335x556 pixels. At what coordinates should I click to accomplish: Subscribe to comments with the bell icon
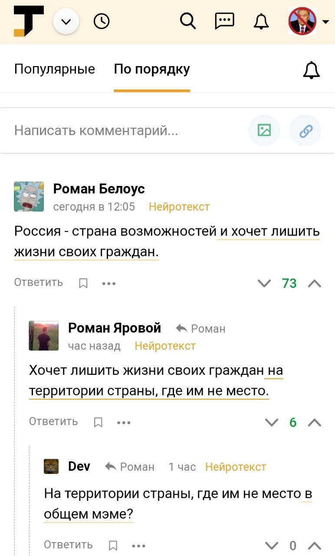[311, 70]
